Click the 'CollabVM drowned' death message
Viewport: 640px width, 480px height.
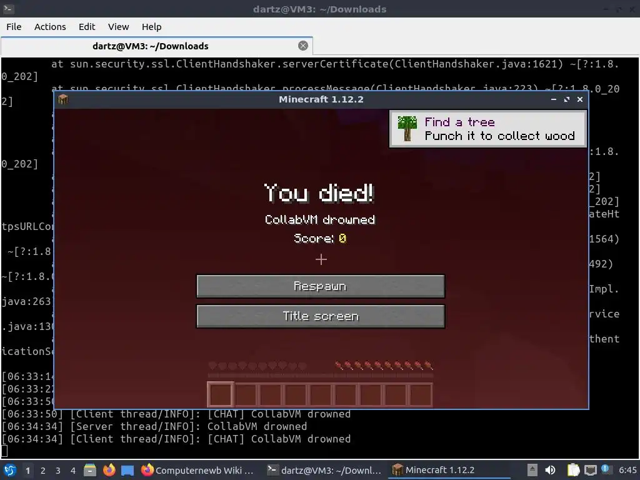(320, 219)
